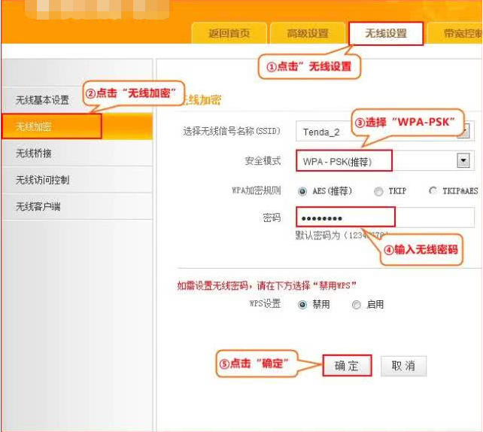This screenshot has width=483, height=432.
Task: Click the 安全模式 dropdown arrow button
Action: click(x=463, y=161)
